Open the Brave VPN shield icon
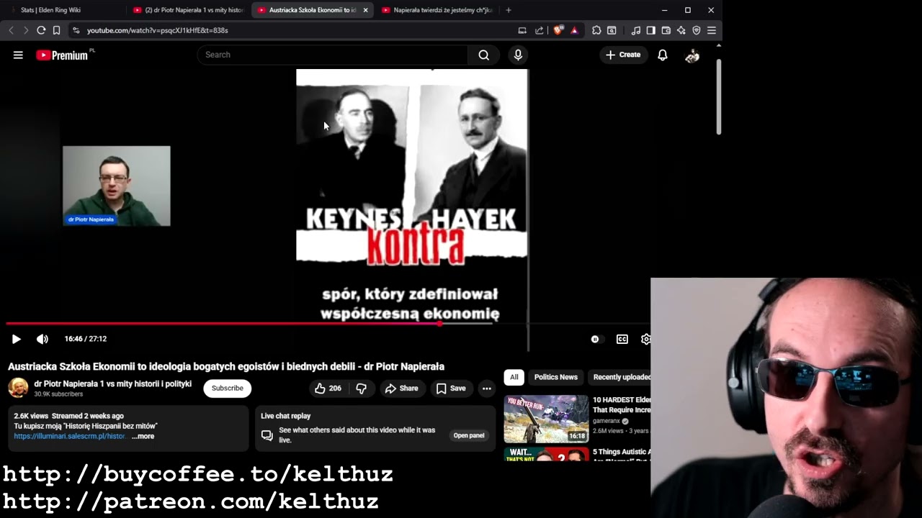 [697, 30]
